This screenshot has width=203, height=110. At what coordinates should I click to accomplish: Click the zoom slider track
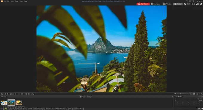coord(183,94)
